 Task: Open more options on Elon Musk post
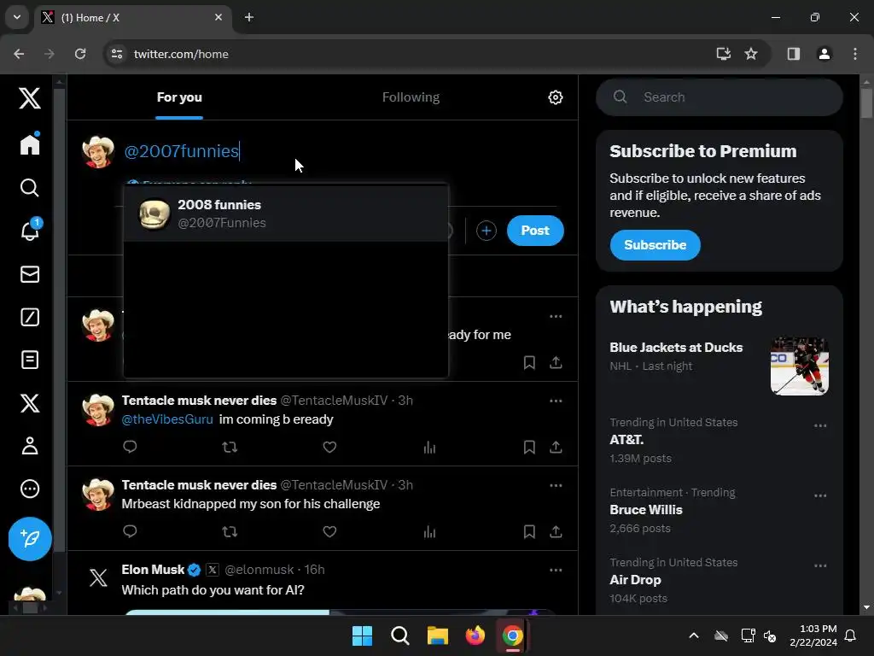(556, 570)
